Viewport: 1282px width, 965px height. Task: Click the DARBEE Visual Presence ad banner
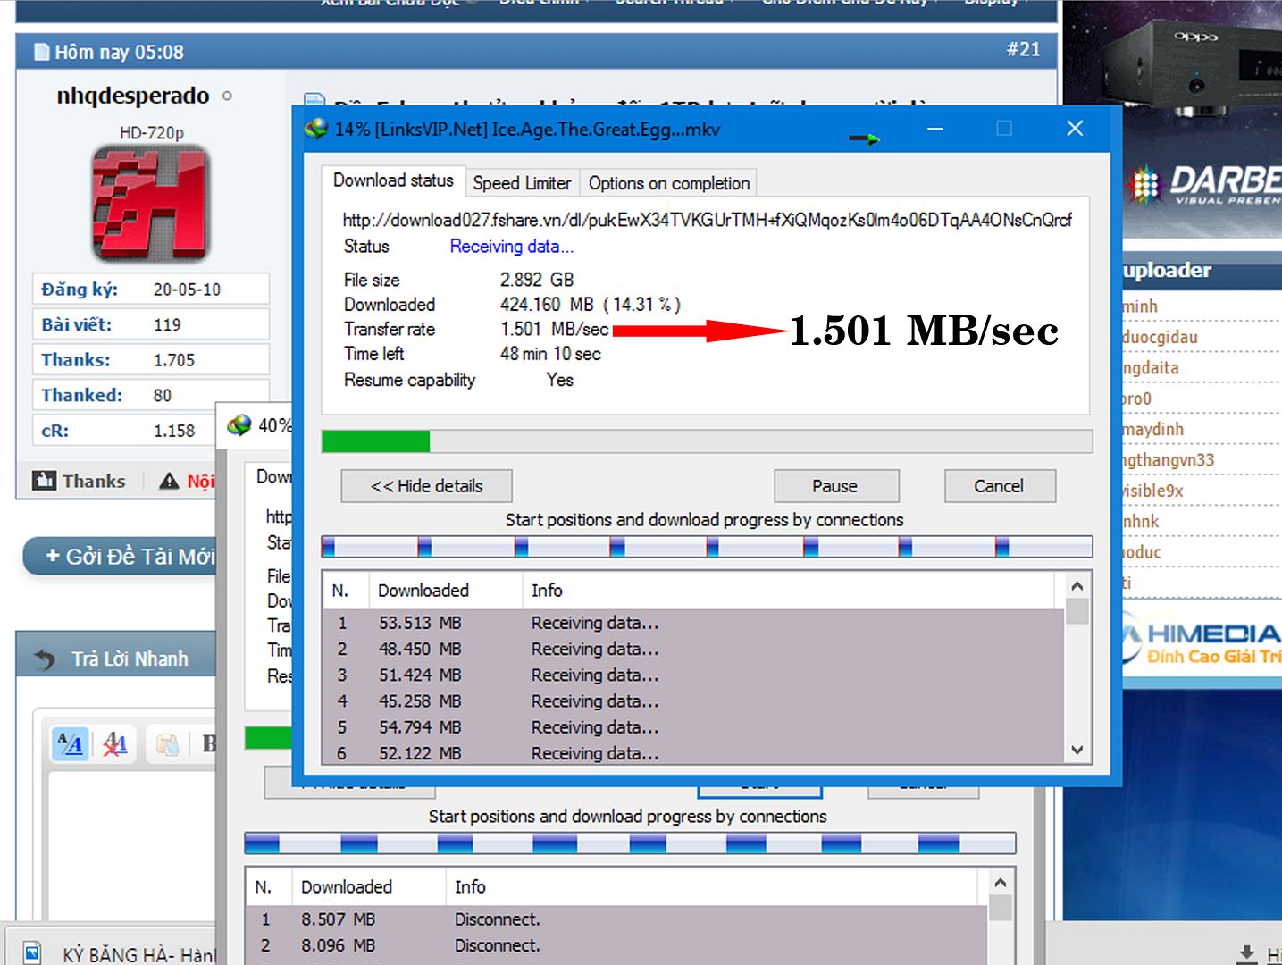click(x=1202, y=186)
